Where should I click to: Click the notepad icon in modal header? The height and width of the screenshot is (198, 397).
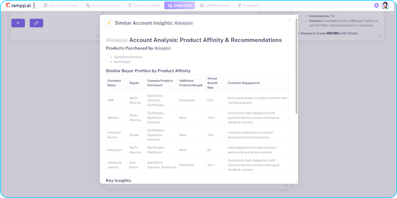[x=109, y=23]
